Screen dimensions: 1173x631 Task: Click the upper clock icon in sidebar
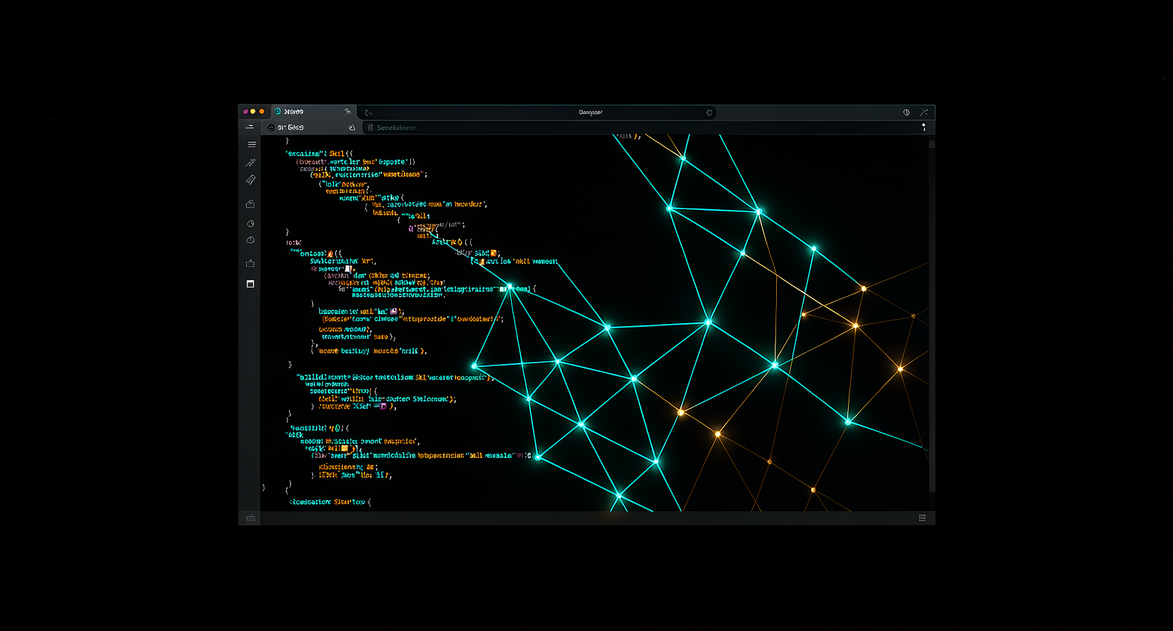tap(250, 224)
